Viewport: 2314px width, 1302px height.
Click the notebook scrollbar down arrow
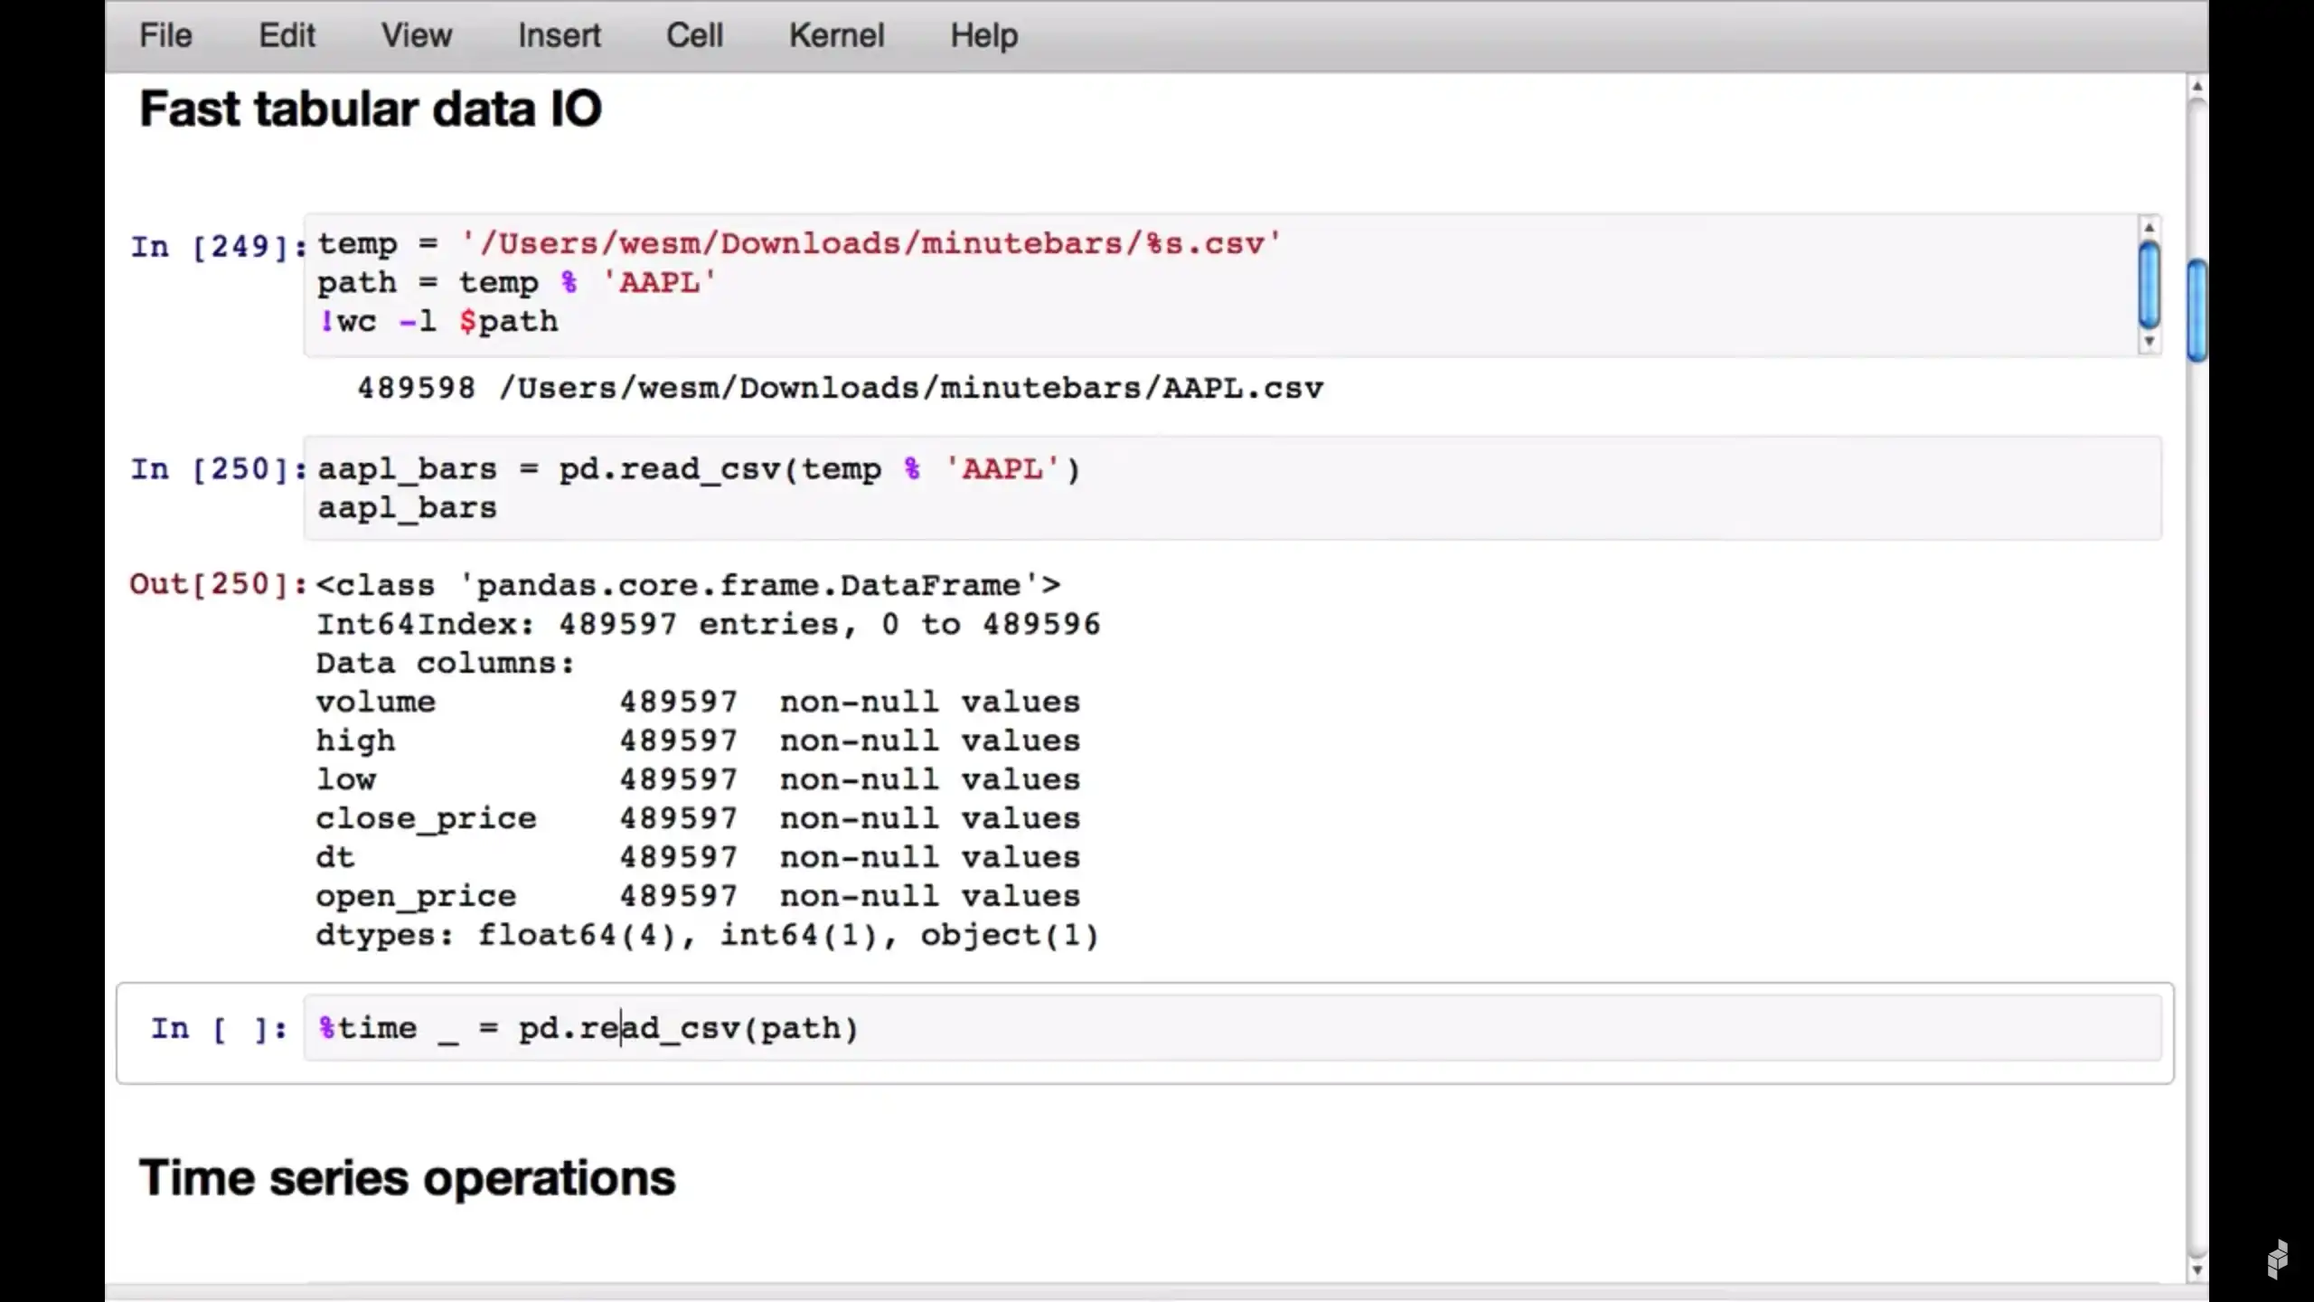pos(2196,1269)
